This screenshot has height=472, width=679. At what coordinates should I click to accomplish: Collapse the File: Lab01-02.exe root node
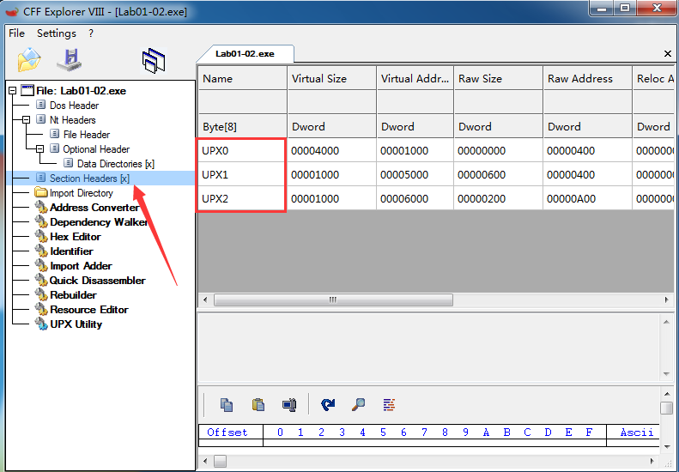(13, 90)
